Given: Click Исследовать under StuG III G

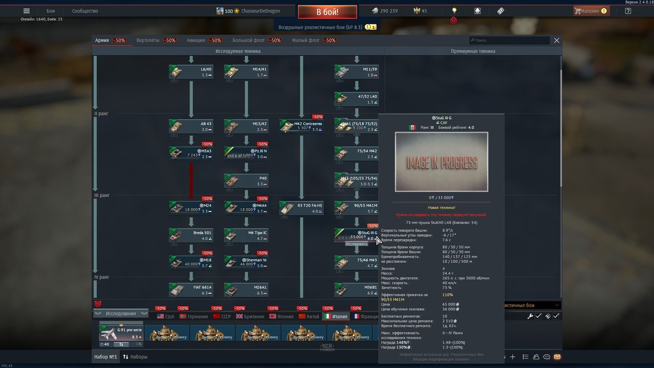Looking at the screenshot, I should pos(356,244).
